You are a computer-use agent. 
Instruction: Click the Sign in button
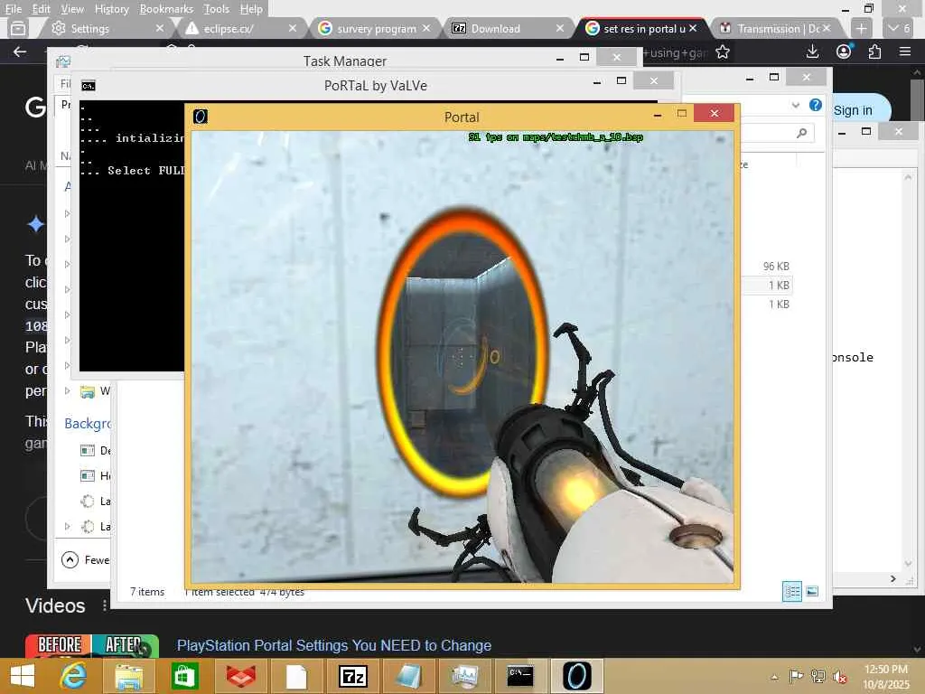[x=853, y=109]
